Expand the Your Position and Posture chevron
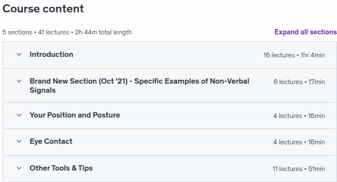The height and width of the screenshot is (182, 337). coord(19,115)
